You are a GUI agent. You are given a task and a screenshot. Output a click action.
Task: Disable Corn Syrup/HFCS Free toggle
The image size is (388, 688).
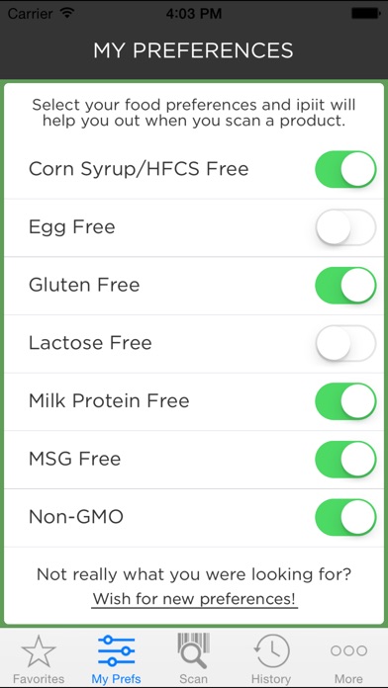345,169
